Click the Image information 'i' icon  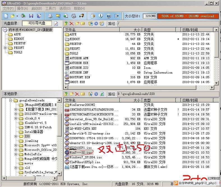pyautogui.click(x=101, y=16)
